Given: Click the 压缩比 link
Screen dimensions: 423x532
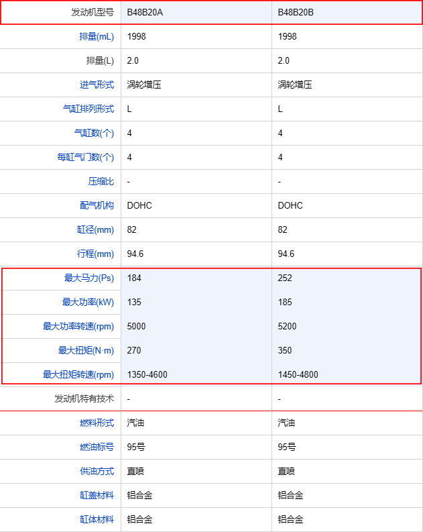Looking at the screenshot, I should [101, 181].
